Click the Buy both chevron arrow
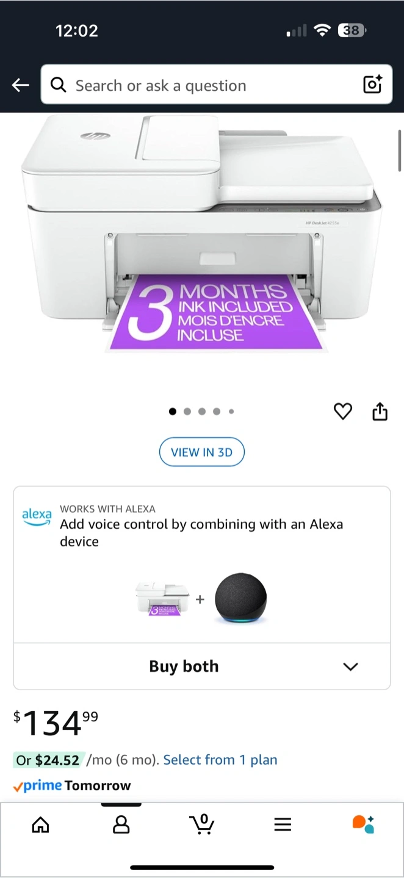The image size is (404, 878). click(x=350, y=666)
